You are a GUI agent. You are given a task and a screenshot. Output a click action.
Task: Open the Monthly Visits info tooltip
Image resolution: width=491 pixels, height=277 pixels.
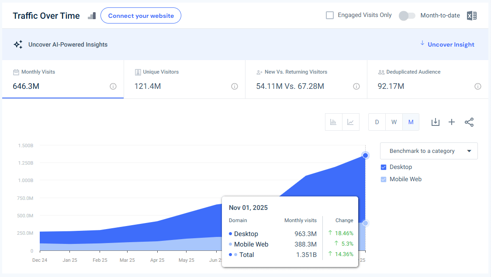pyautogui.click(x=113, y=87)
